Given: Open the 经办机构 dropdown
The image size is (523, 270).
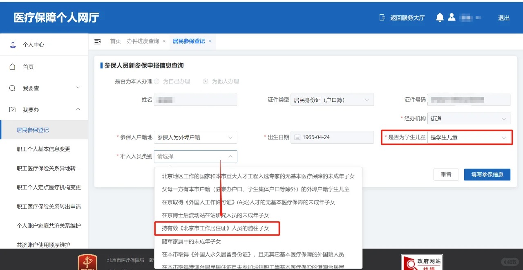Looking at the screenshot, I should 469,118.
